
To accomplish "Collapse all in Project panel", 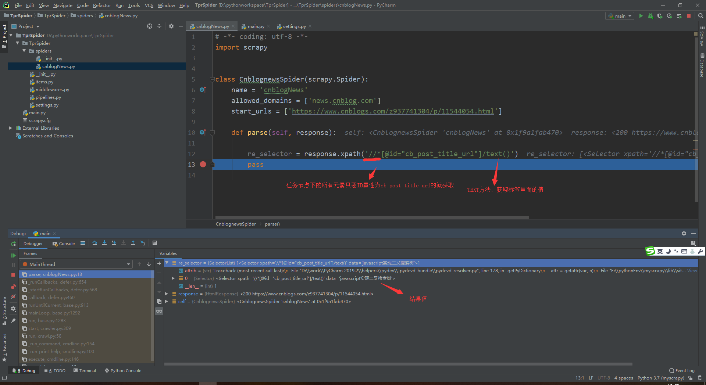I will tap(159, 26).
